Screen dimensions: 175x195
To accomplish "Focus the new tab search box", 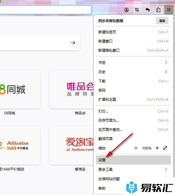I will pyautogui.click(x=40, y=43).
